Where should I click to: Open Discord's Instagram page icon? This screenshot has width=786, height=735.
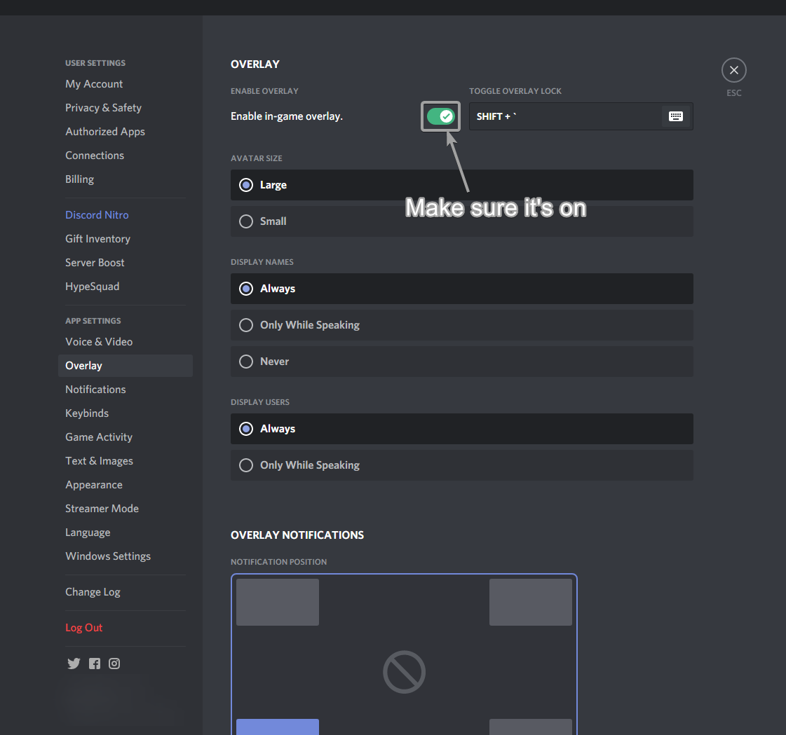tap(114, 664)
